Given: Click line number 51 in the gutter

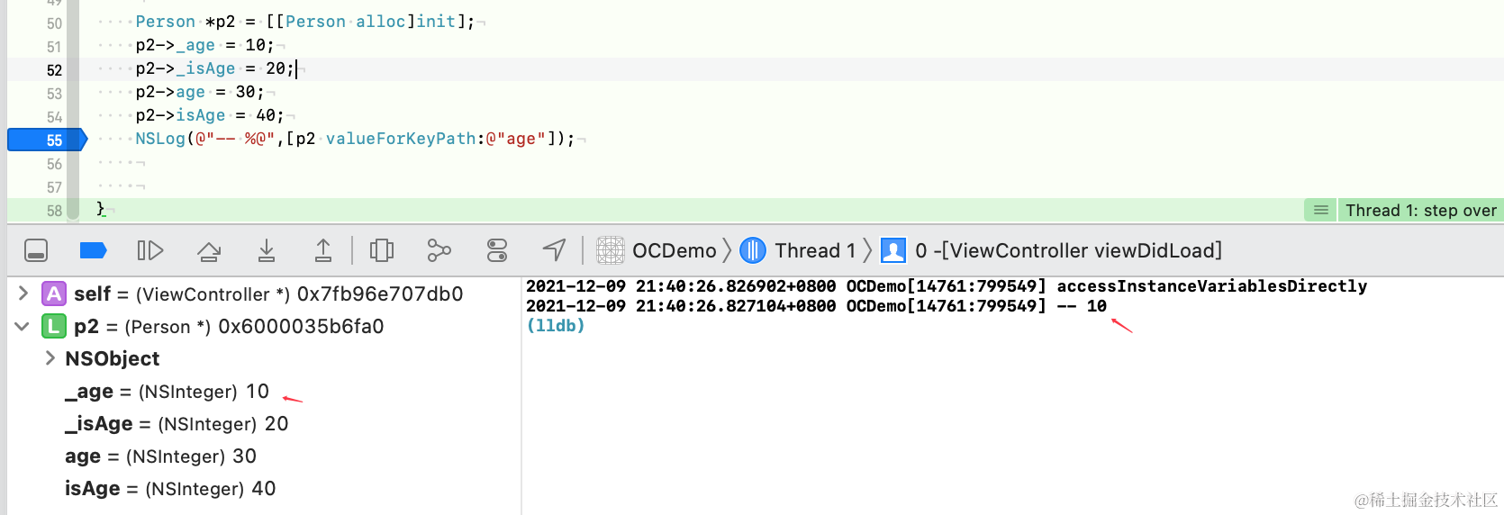Looking at the screenshot, I should click(x=54, y=47).
